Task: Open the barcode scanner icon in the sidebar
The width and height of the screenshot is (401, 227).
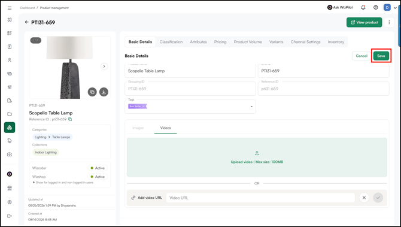Action: point(10,87)
